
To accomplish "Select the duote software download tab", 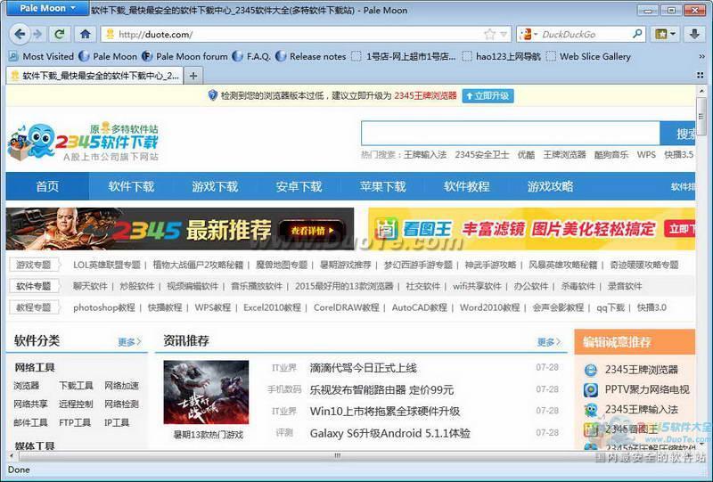I will [x=94, y=76].
